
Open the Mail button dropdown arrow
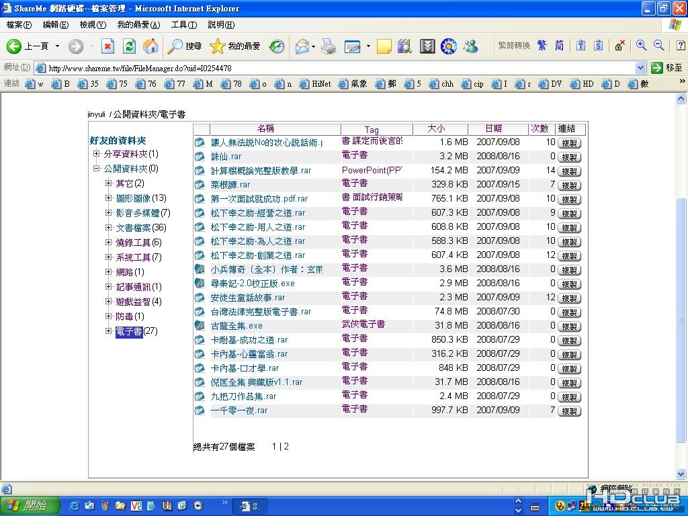tap(313, 46)
